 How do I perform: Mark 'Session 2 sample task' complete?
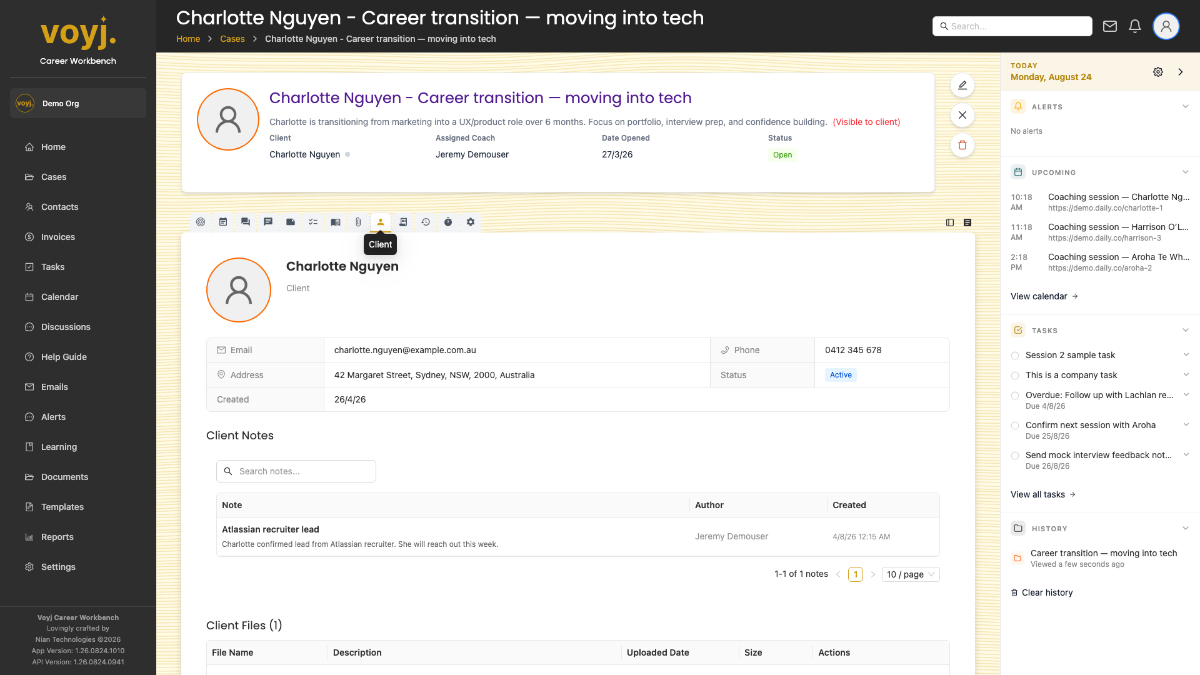point(1015,356)
